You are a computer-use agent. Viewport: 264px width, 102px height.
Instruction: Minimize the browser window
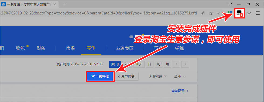[x=239, y=5]
